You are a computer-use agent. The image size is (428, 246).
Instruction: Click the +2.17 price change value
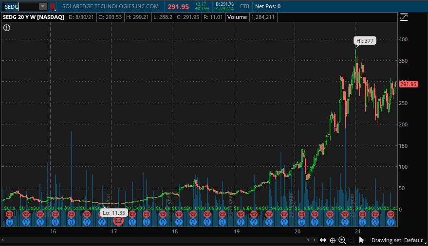tap(201, 4)
